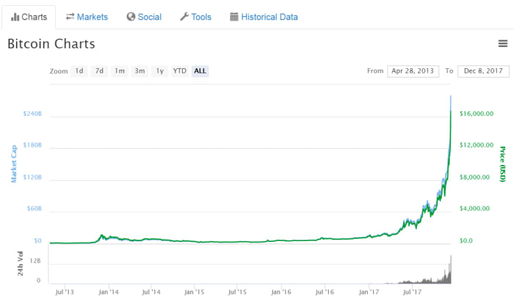
Task: Choose the 3m zoom range
Action: 140,71
